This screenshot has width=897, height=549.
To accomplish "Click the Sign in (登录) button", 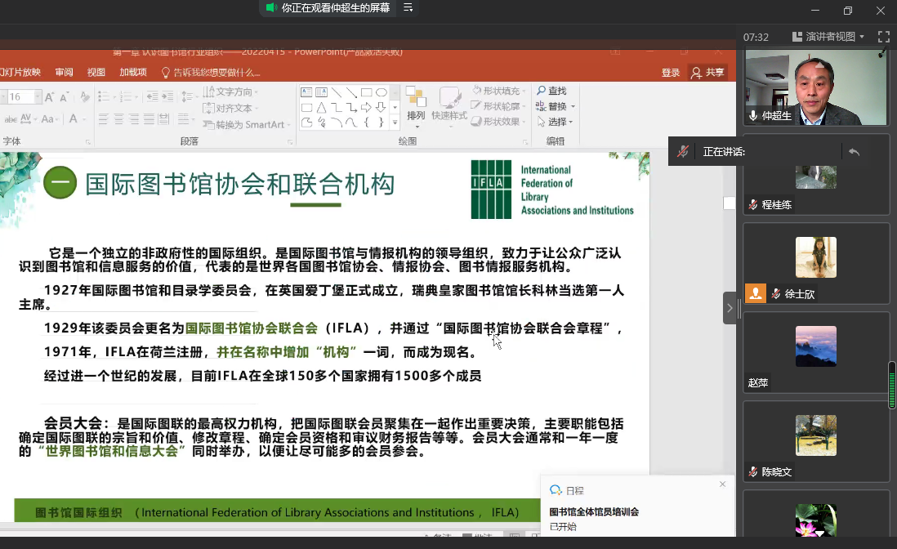I will coord(671,73).
